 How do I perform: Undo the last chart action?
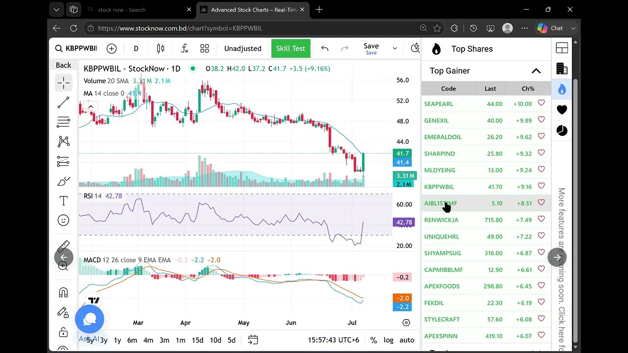pyautogui.click(x=325, y=49)
